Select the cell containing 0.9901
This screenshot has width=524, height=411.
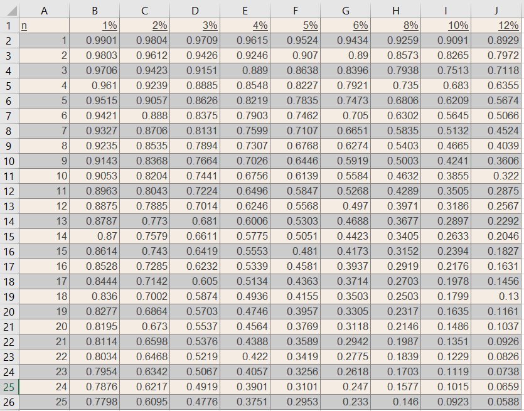pyautogui.click(x=94, y=41)
